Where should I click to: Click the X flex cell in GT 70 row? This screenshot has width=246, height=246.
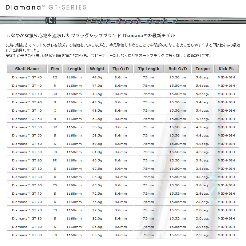55,202
